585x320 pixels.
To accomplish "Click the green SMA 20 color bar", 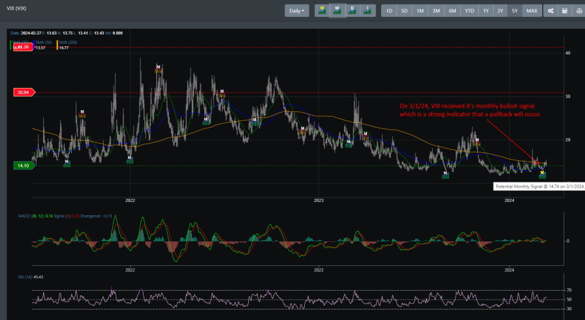I will point(10,45).
